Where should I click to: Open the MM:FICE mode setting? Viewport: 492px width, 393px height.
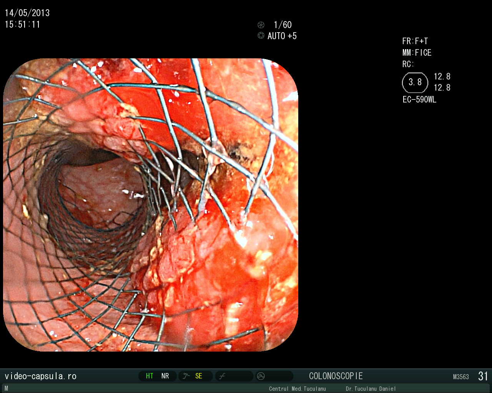pyautogui.click(x=417, y=53)
